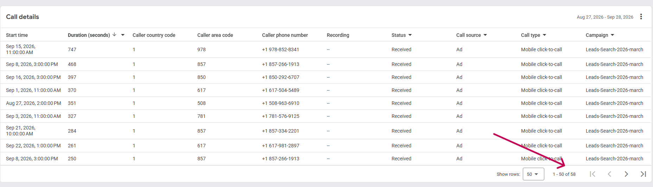Click phone number +1 978-852-8341
653x187 pixels.
tap(280, 49)
